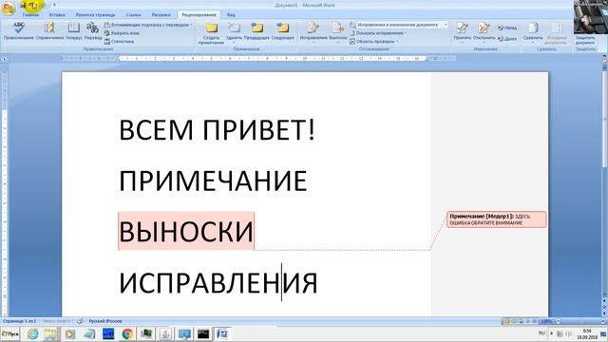
Task: Run the Правописание spelling check
Action: point(18,31)
